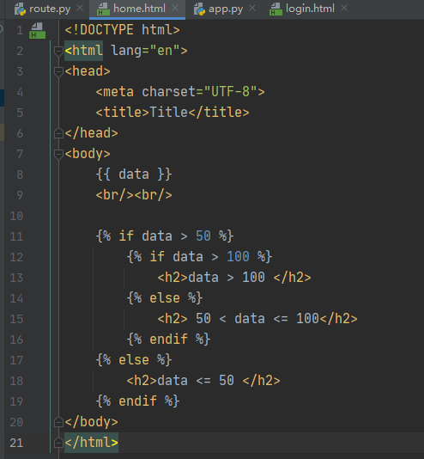Close the app.py tab
Screen dimensions: 424x459
coord(252,9)
